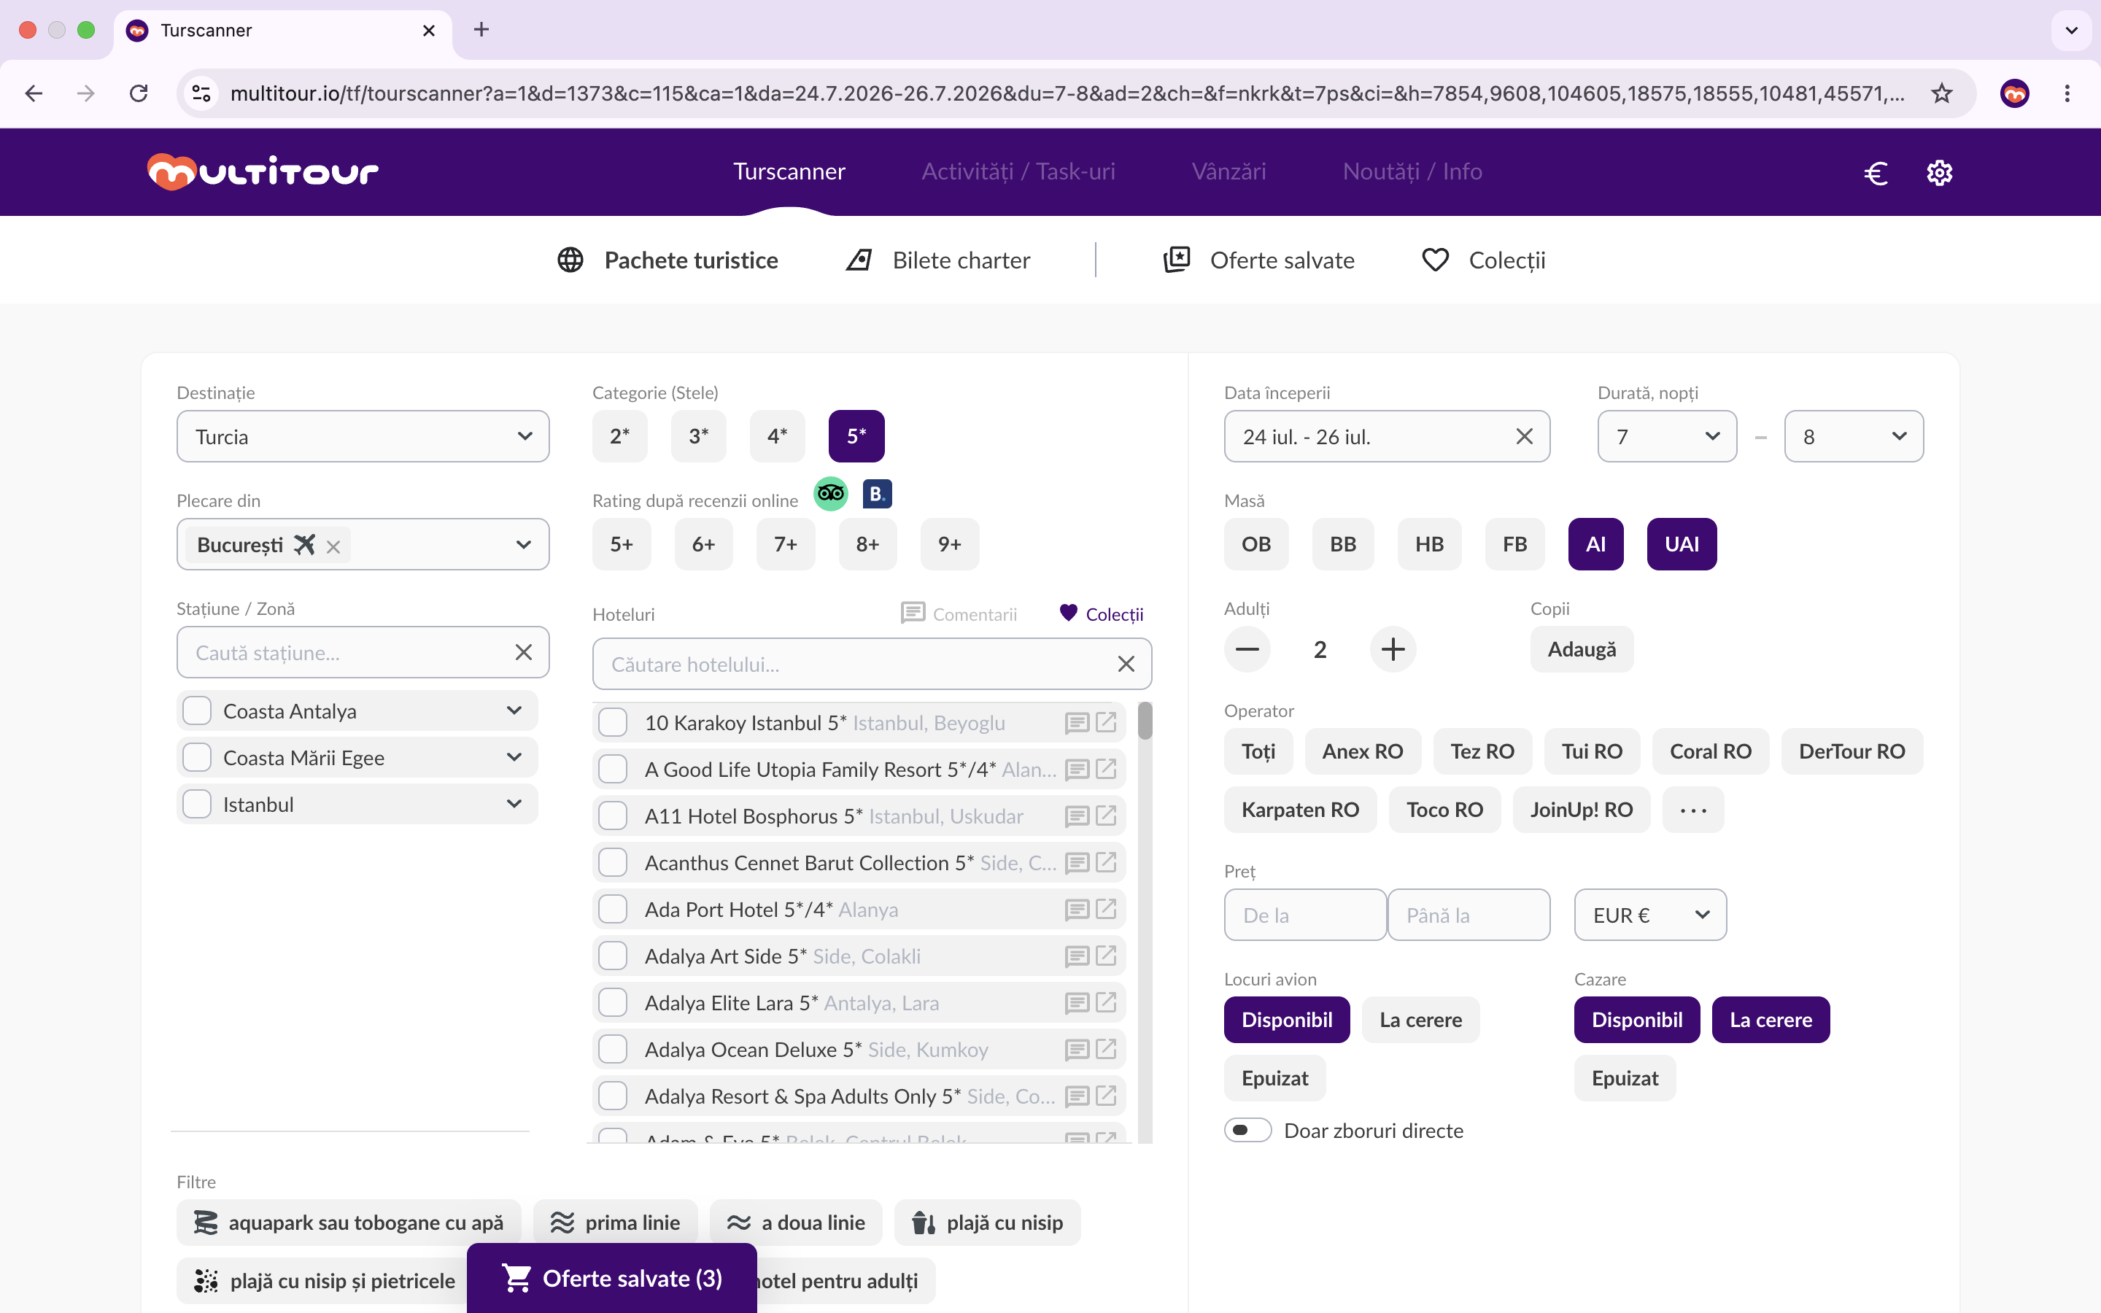Open external link for Ada Port Hotel
This screenshot has width=2101, height=1313.
pyautogui.click(x=1106, y=909)
